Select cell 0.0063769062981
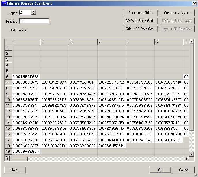This screenshot has width=198, height=177. click(26, 94)
